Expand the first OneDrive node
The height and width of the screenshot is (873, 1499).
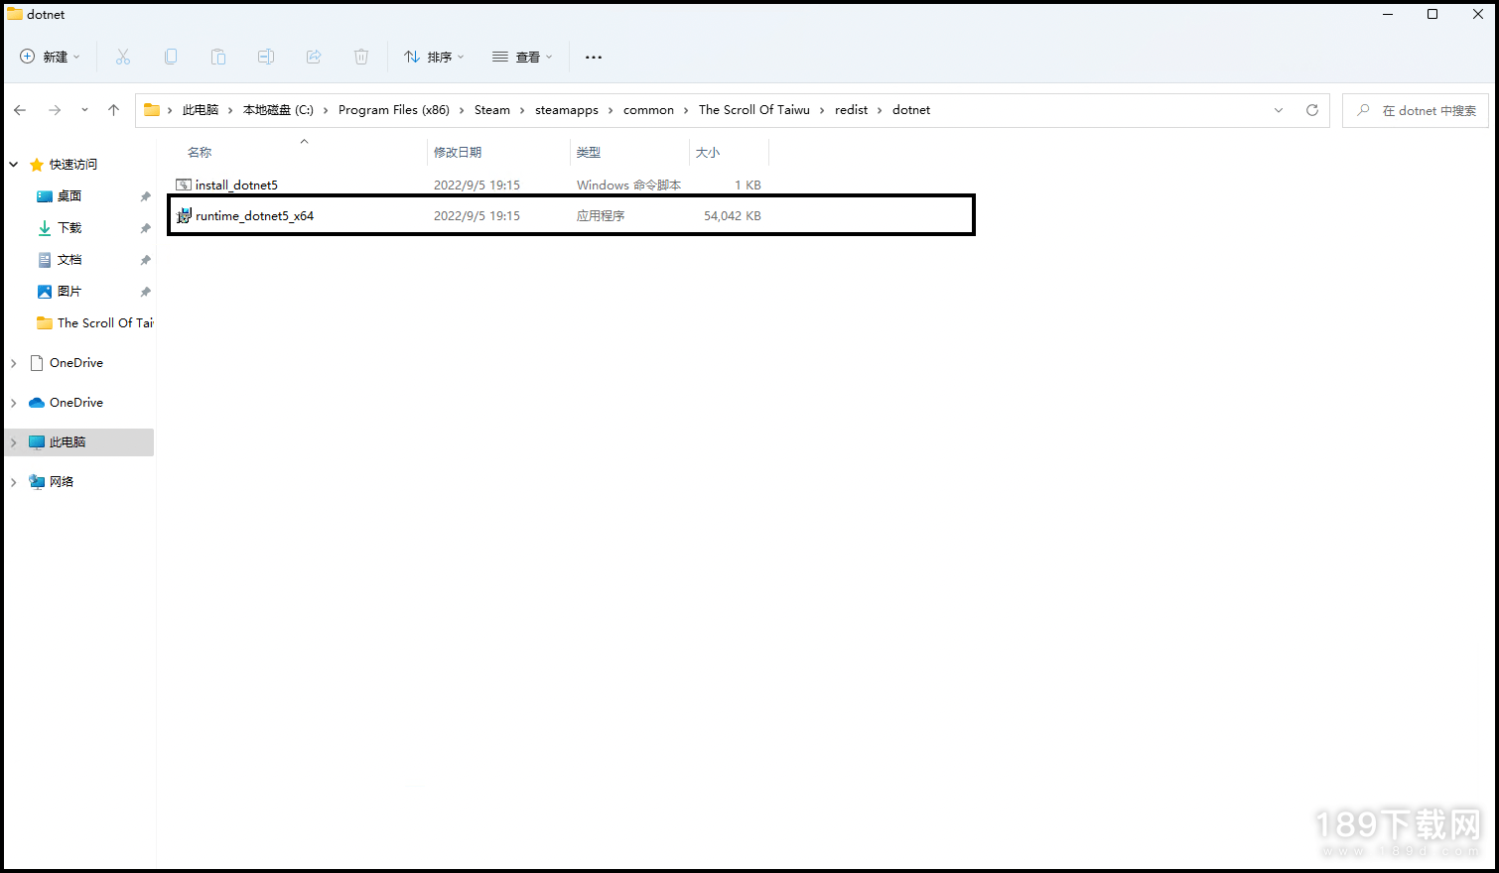tap(14, 363)
